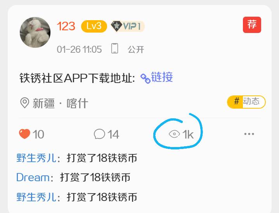Image resolution: width=279 pixels, height=213 pixels.
Task: Tap the like count 10
Action: pos(38,134)
